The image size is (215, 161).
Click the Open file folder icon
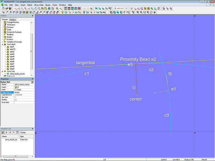(x=6, y=9)
